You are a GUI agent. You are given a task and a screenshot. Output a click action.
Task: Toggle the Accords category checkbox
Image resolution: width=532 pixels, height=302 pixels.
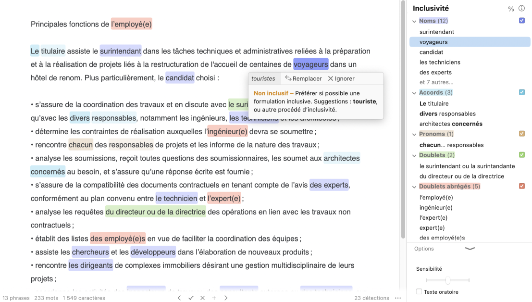[522, 92]
